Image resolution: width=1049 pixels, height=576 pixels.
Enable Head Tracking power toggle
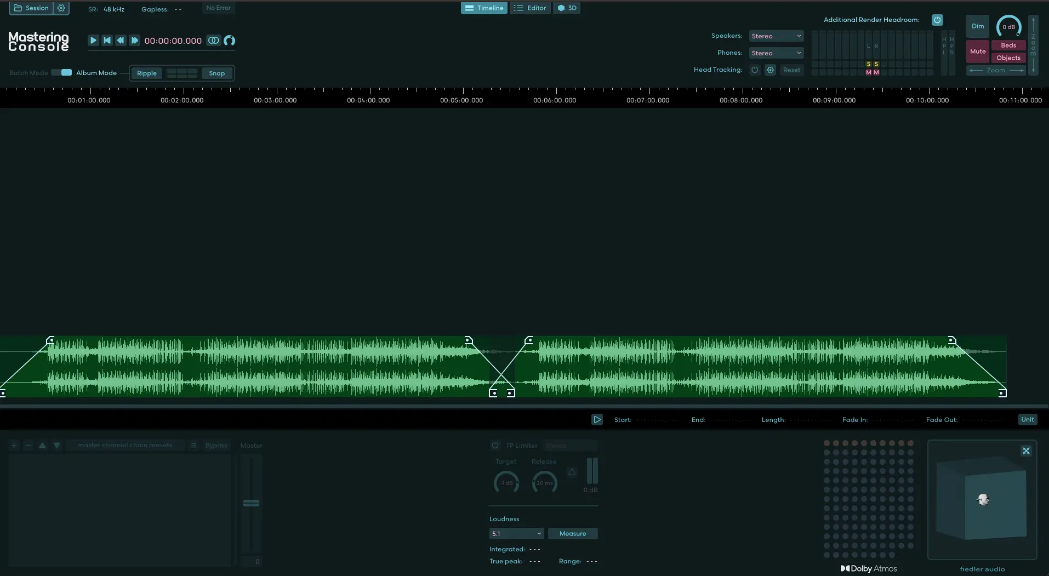(x=755, y=70)
